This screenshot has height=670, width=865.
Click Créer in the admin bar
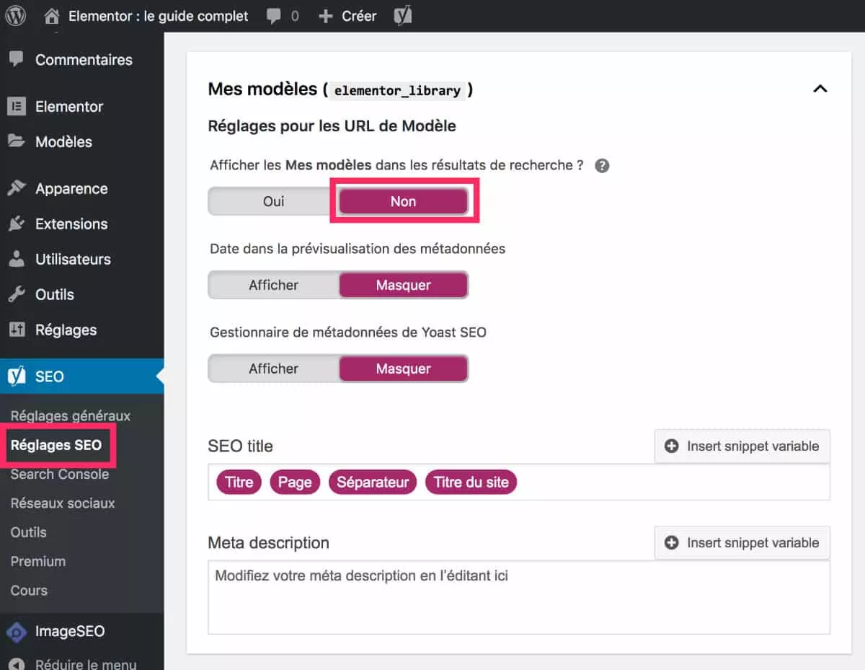click(x=347, y=15)
